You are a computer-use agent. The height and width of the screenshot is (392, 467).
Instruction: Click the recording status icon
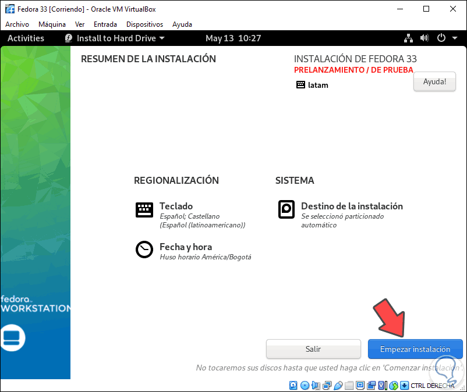pos(372,386)
